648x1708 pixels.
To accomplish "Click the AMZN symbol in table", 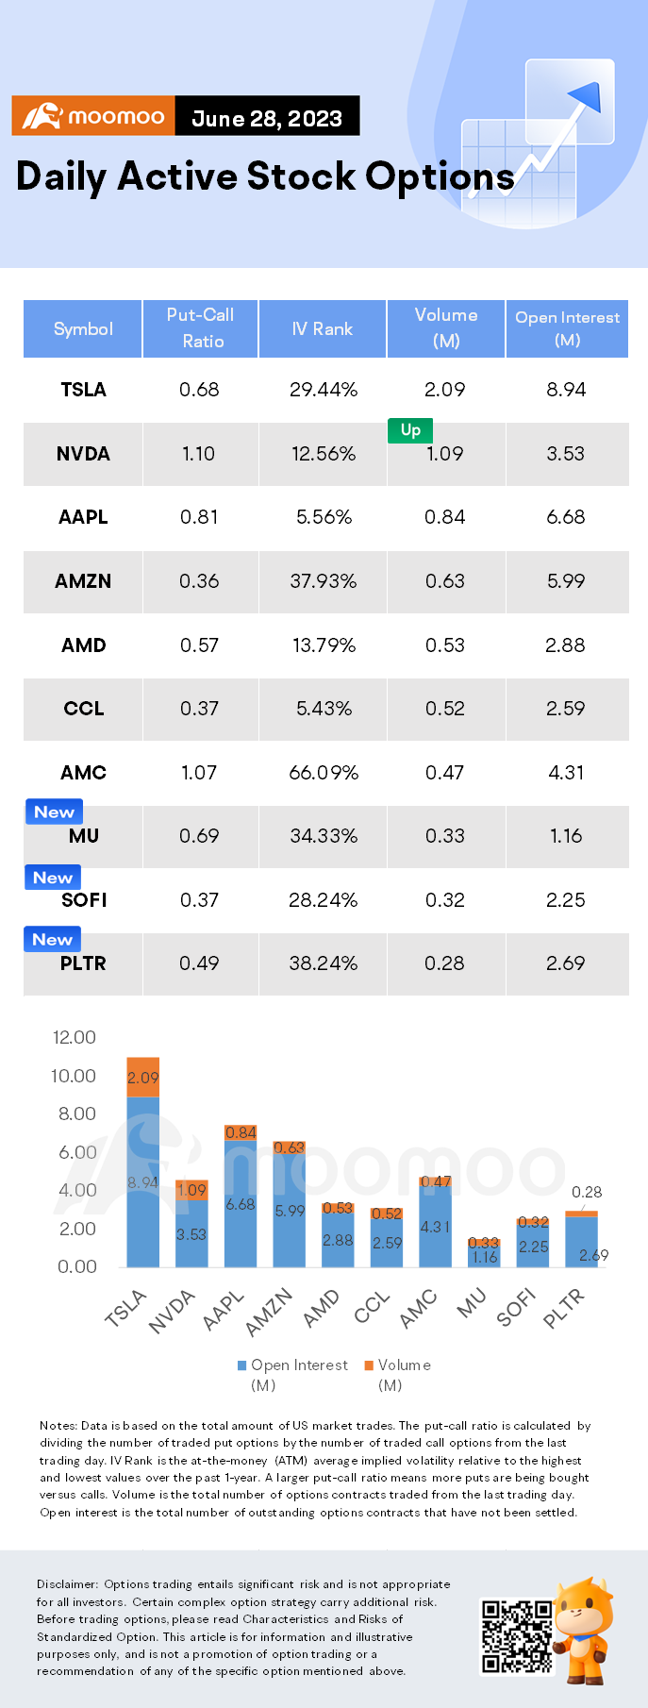I will (x=83, y=581).
